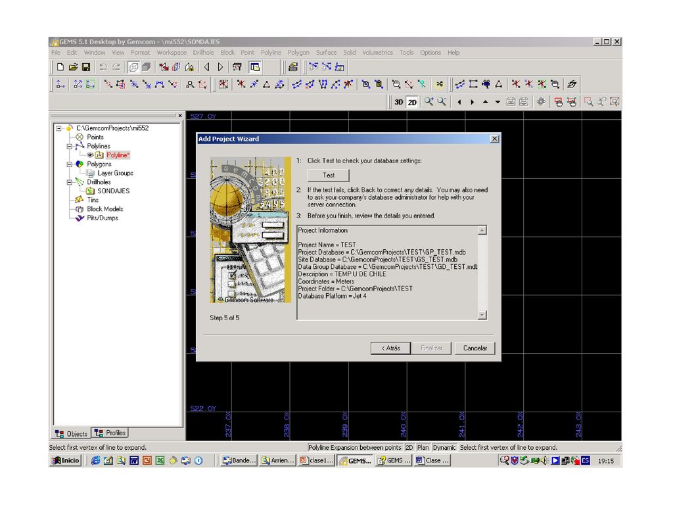Switch to the Profiles tab
Viewport: 673px width, 505px height.
[x=110, y=433]
